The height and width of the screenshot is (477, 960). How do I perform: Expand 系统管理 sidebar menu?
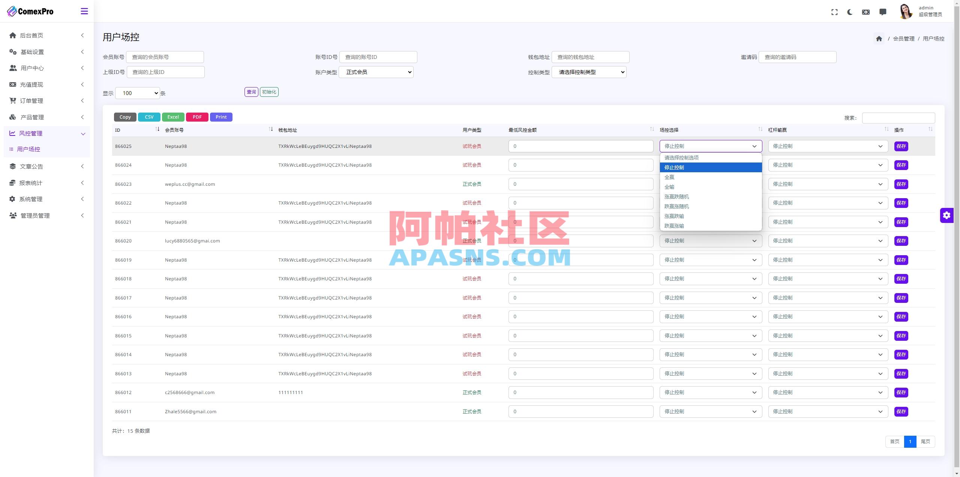click(47, 199)
